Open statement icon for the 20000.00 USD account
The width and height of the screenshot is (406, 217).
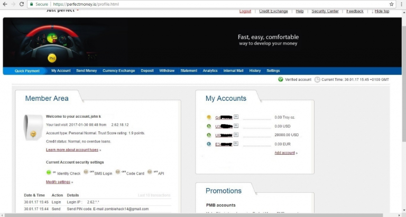coord(236,135)
